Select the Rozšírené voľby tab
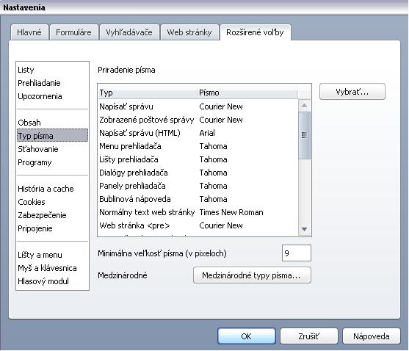 (x=255, y=32)
